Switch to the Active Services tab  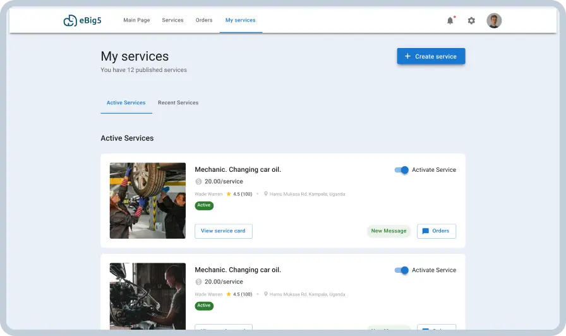(x=126, y=103)
